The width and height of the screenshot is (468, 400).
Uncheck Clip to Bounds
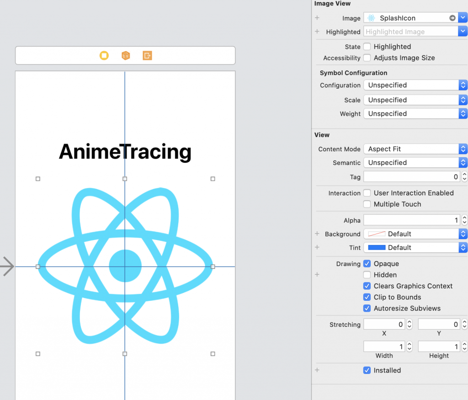coord(367,297)
